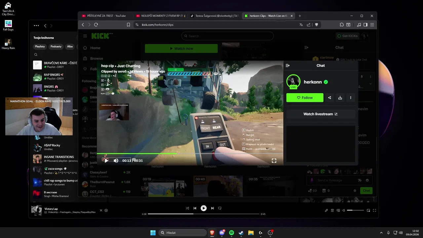Open File Explorer from taskbar
The height and width of the screenshot is (238, 423).
coord(251,233)
